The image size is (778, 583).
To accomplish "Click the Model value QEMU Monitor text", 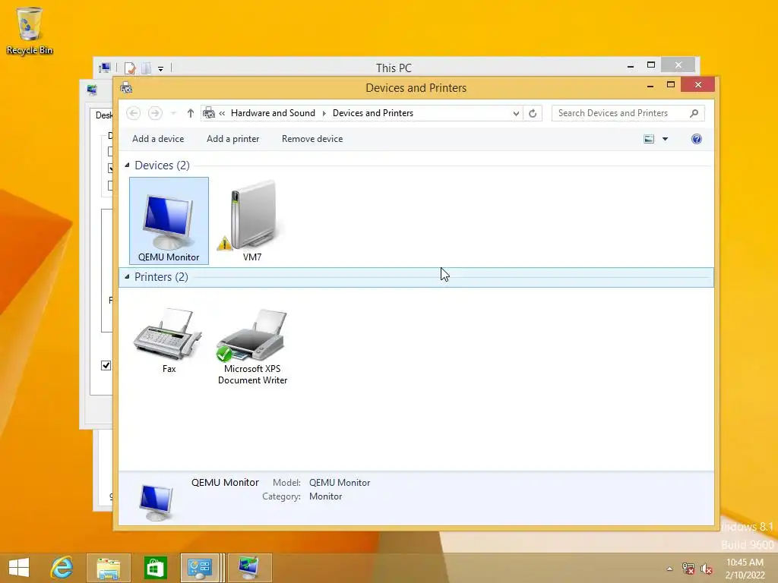I will tap(340, 482).
